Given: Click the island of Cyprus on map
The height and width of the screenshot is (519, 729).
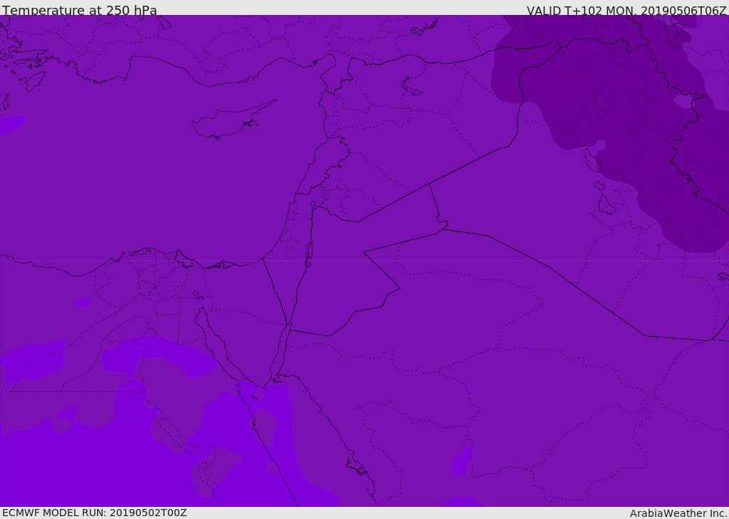Looking at the screenshot, I should tap(233, 121).
